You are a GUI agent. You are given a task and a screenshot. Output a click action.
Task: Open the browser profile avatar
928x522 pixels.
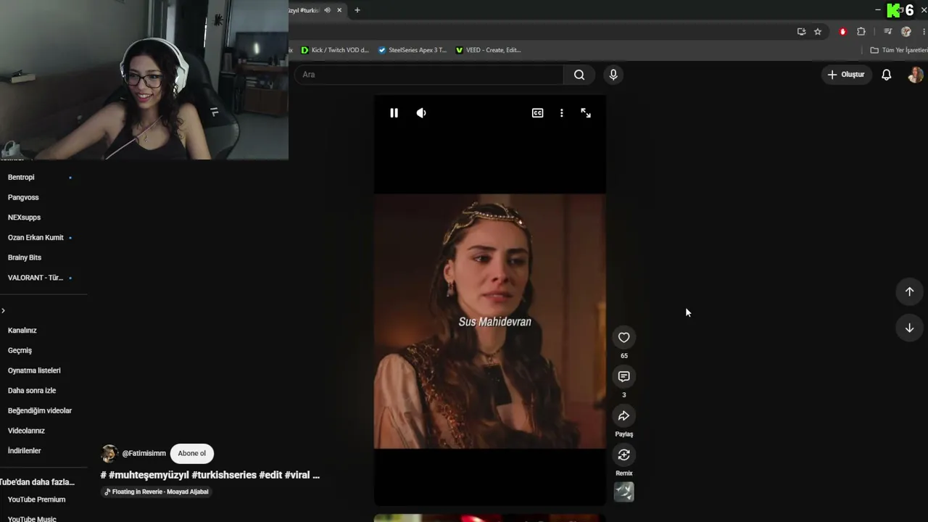(x=906, y=32)
